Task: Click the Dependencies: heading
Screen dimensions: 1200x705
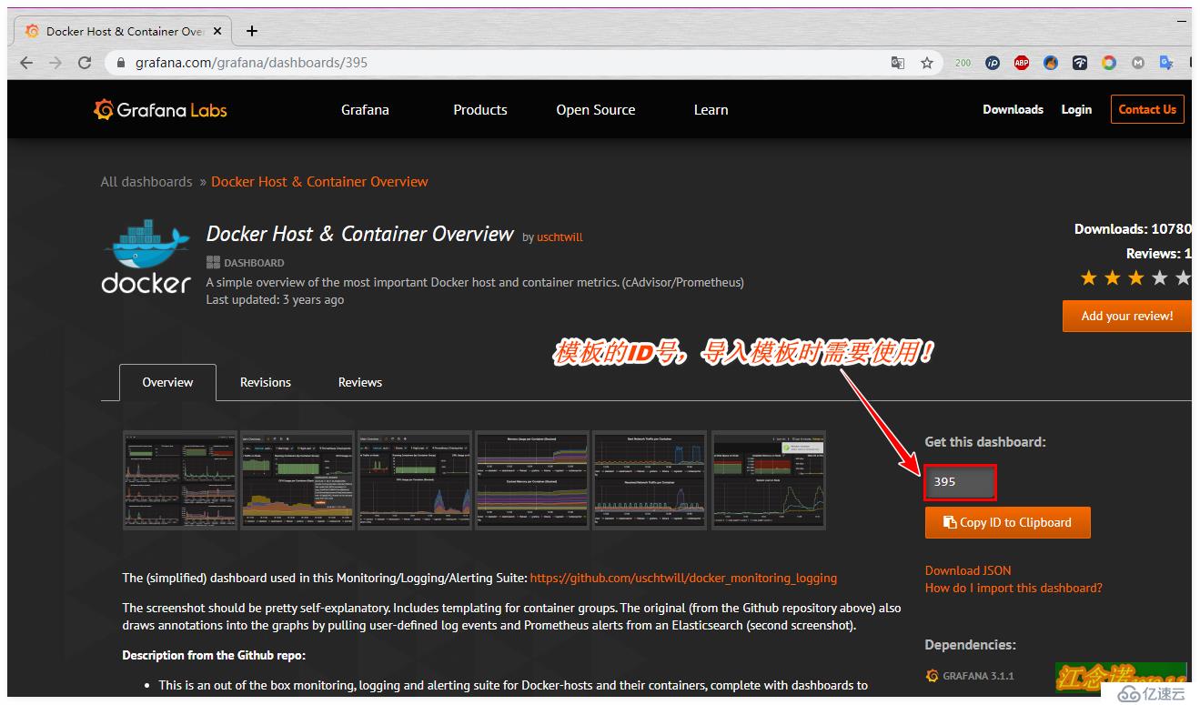Action: [x=970, y=645]
